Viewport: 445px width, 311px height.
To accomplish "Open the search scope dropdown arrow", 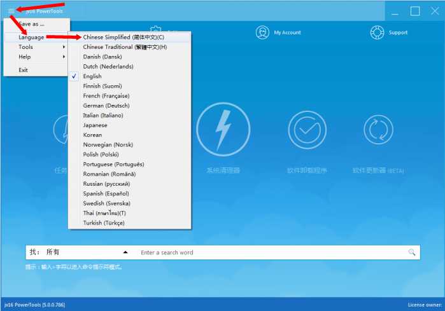I will (x=125, y=252).
